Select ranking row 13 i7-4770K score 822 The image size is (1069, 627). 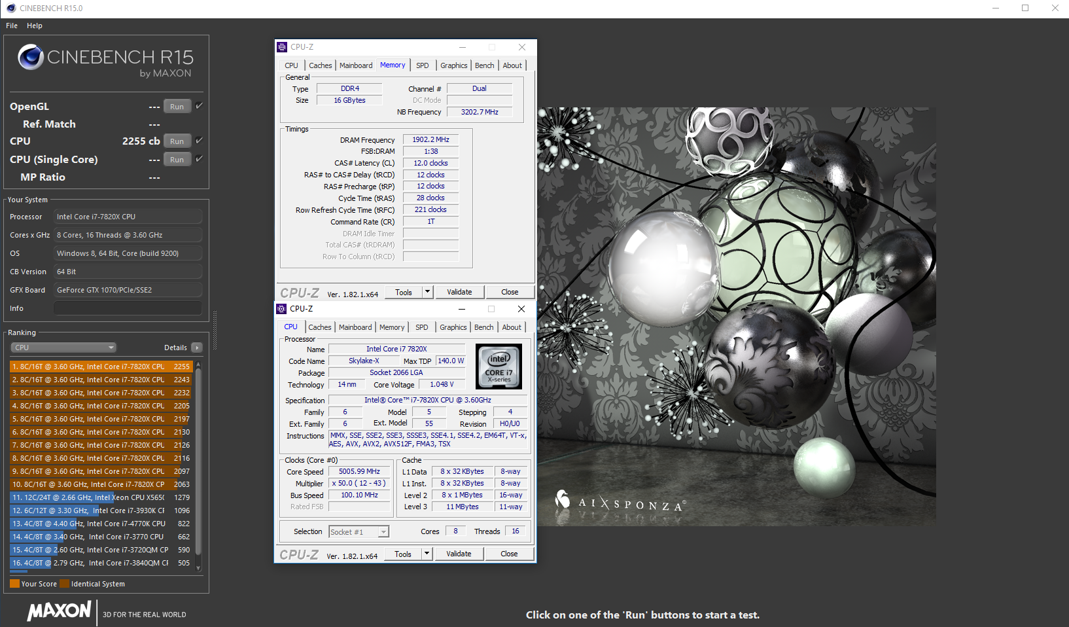(101, 524)
